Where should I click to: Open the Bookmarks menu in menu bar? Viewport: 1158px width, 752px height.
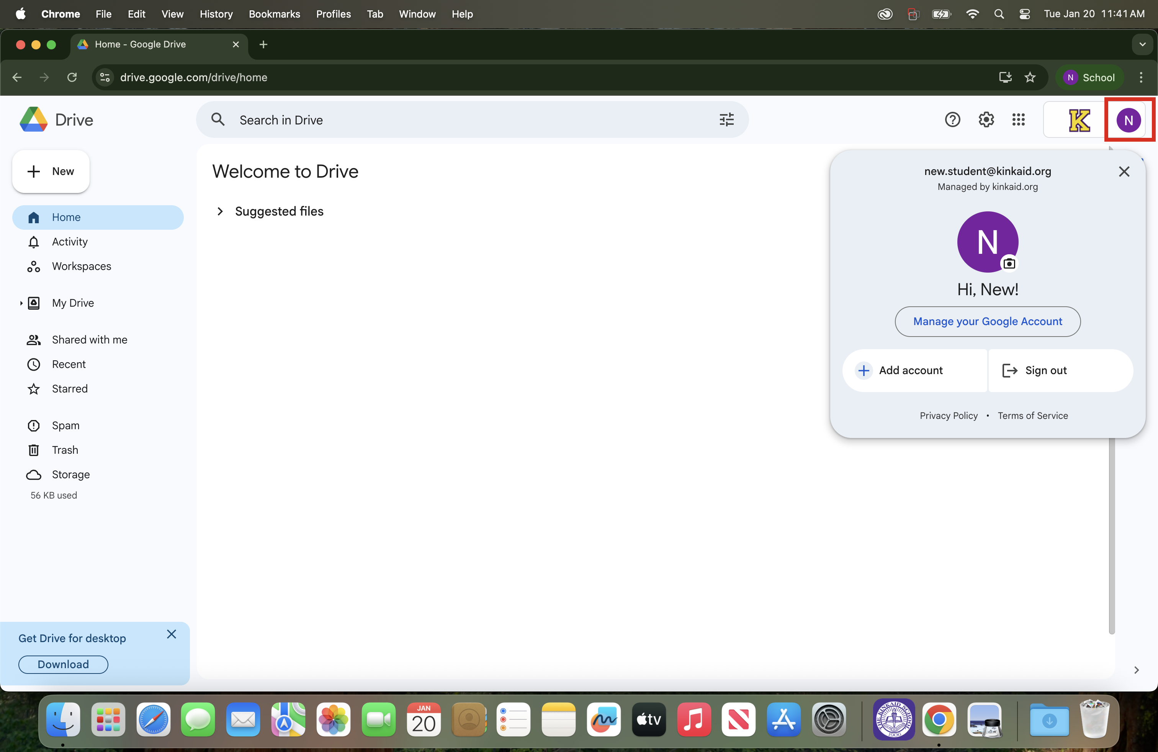[274, 14]
